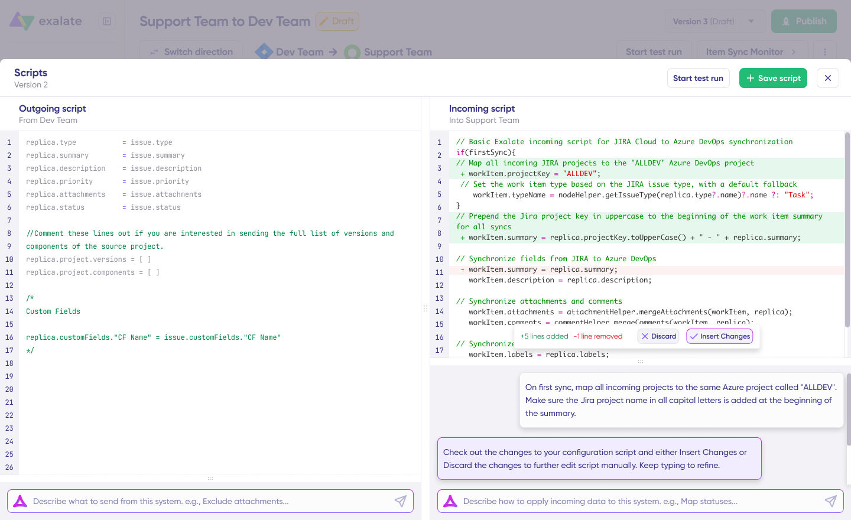Click the 'Version 2' label under Scripts
Image resolution: width=851 pixels, height=520 pixels.
[x=31, y=84]
